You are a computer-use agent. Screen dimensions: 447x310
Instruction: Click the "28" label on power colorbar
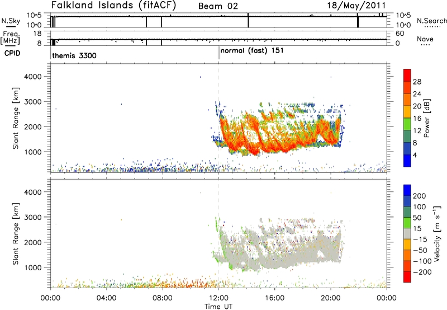(x=417, y=82)
